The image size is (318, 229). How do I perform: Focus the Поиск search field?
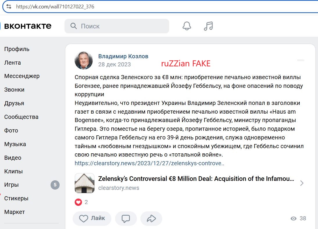coord(117,26)
